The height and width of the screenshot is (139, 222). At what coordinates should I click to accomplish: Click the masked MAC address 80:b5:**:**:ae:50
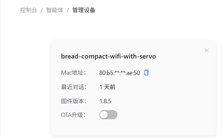point(120,73)
